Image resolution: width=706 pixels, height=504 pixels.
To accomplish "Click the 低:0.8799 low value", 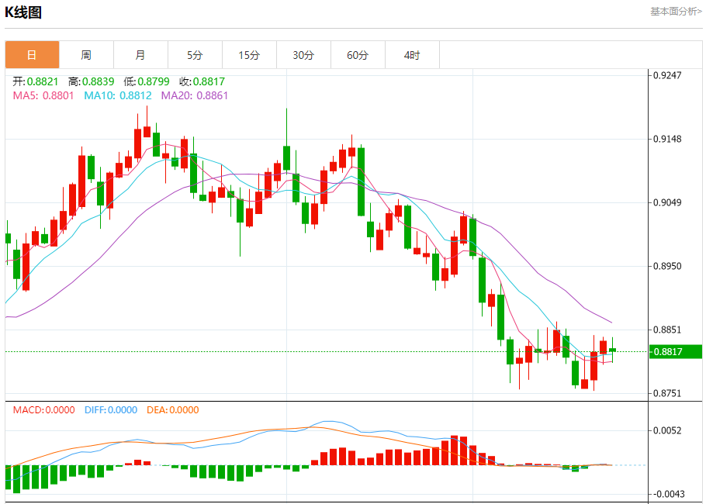I will [147, 81].
